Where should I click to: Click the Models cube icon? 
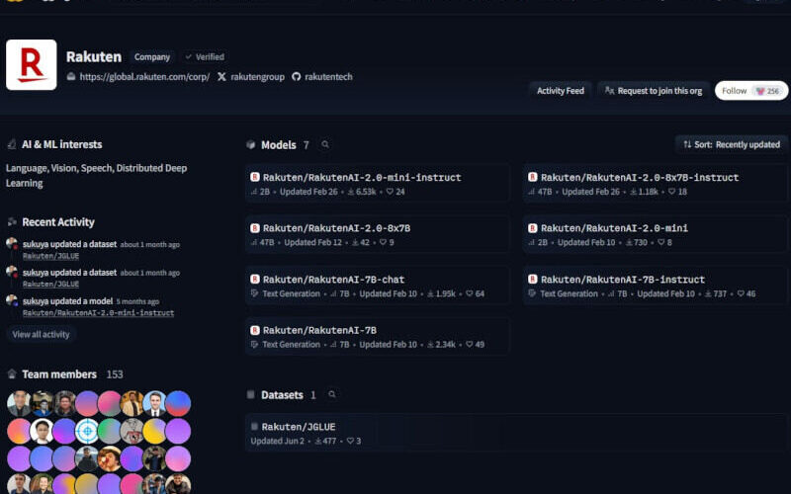pos(251,144)
